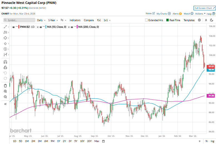The width and height of the screenshot is (216, 144).
Task: Select the Fibonacci retracement tool
Action: [x=5, y=32]
